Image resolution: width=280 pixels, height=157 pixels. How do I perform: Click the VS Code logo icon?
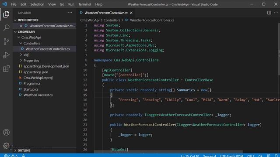(x=4, y=4)
